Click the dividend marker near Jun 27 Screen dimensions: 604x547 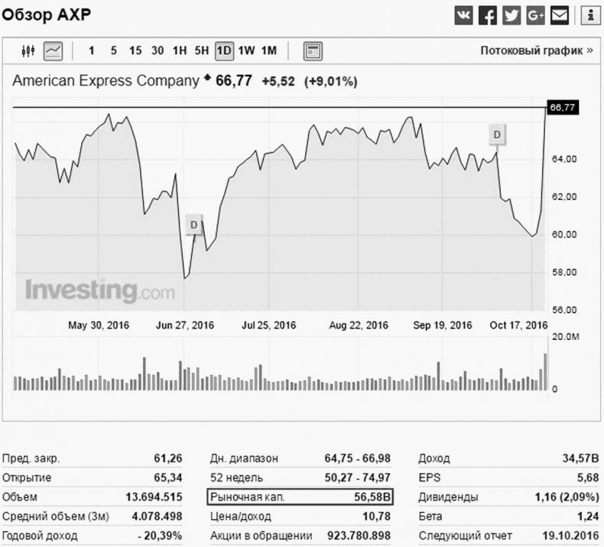(193, 225)
